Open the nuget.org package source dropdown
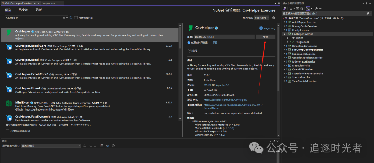 coord(261,18)
